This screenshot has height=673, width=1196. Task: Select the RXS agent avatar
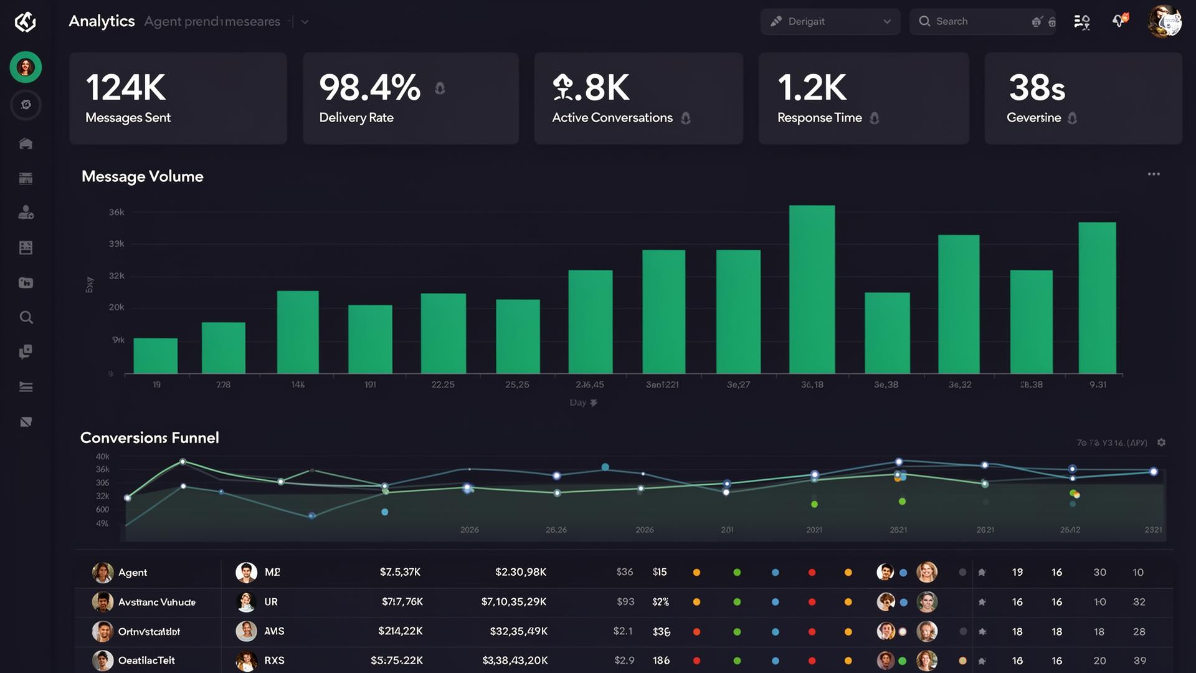click(246, 661)
